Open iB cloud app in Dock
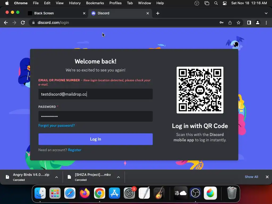Screen dimensions: 272x204 click(181, 193)
